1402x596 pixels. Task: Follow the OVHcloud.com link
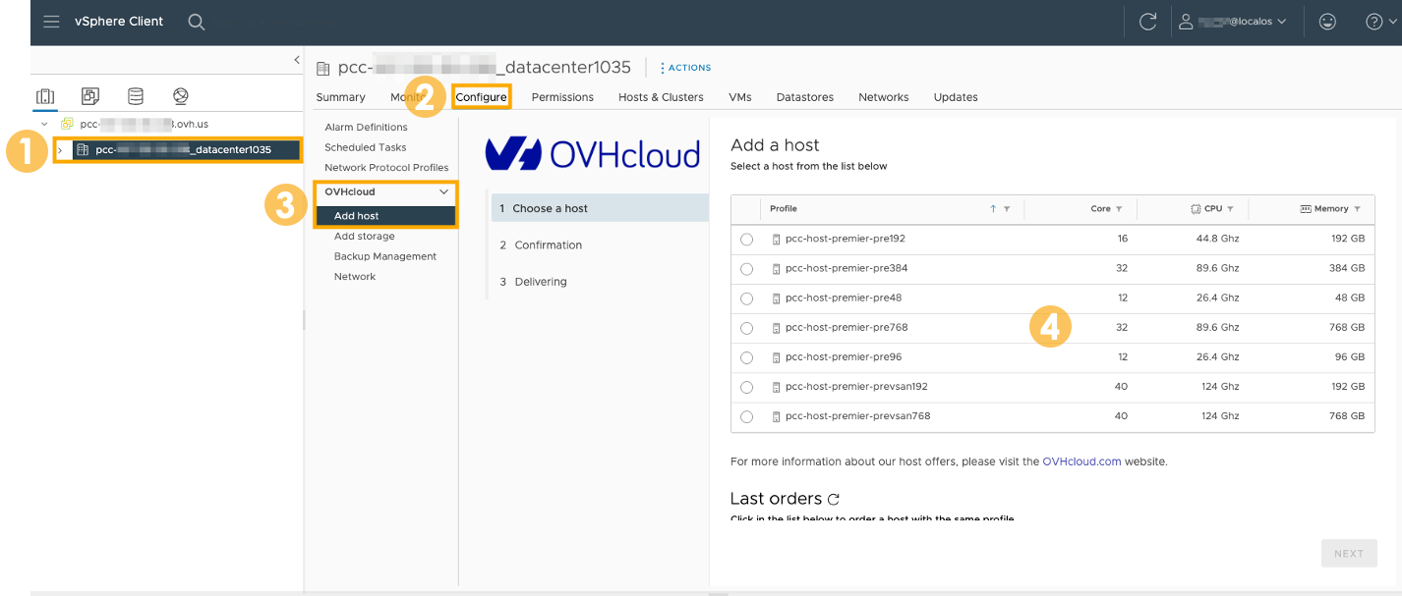pyautogui.click(x=1081, y=461)
